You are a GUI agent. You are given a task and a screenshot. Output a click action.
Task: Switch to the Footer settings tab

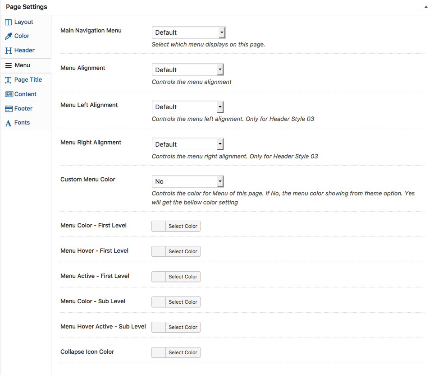pos(23,109)
